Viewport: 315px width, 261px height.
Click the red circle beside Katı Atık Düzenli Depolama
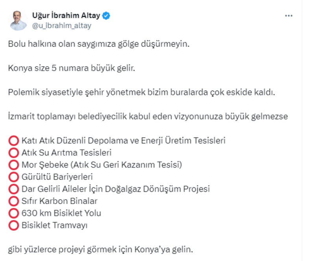click(x=13, y=141)
